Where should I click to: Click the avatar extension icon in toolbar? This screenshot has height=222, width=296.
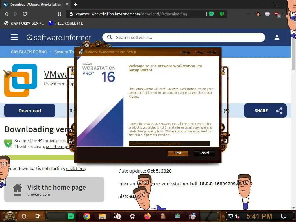coord(258,14)
